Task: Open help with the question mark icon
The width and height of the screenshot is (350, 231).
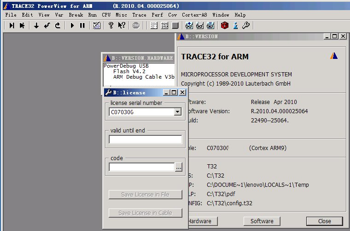Action: pos(111,25)
